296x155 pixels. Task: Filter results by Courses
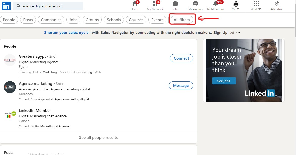pyautogui.click(x=136, y=20)
